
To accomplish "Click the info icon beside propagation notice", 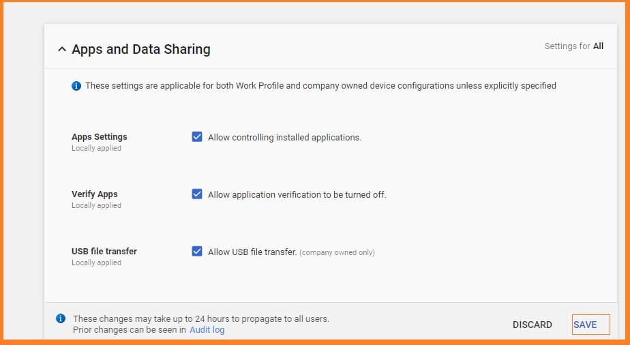I will (x=61, y=318).
